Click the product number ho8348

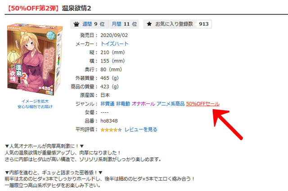point(109,121)
